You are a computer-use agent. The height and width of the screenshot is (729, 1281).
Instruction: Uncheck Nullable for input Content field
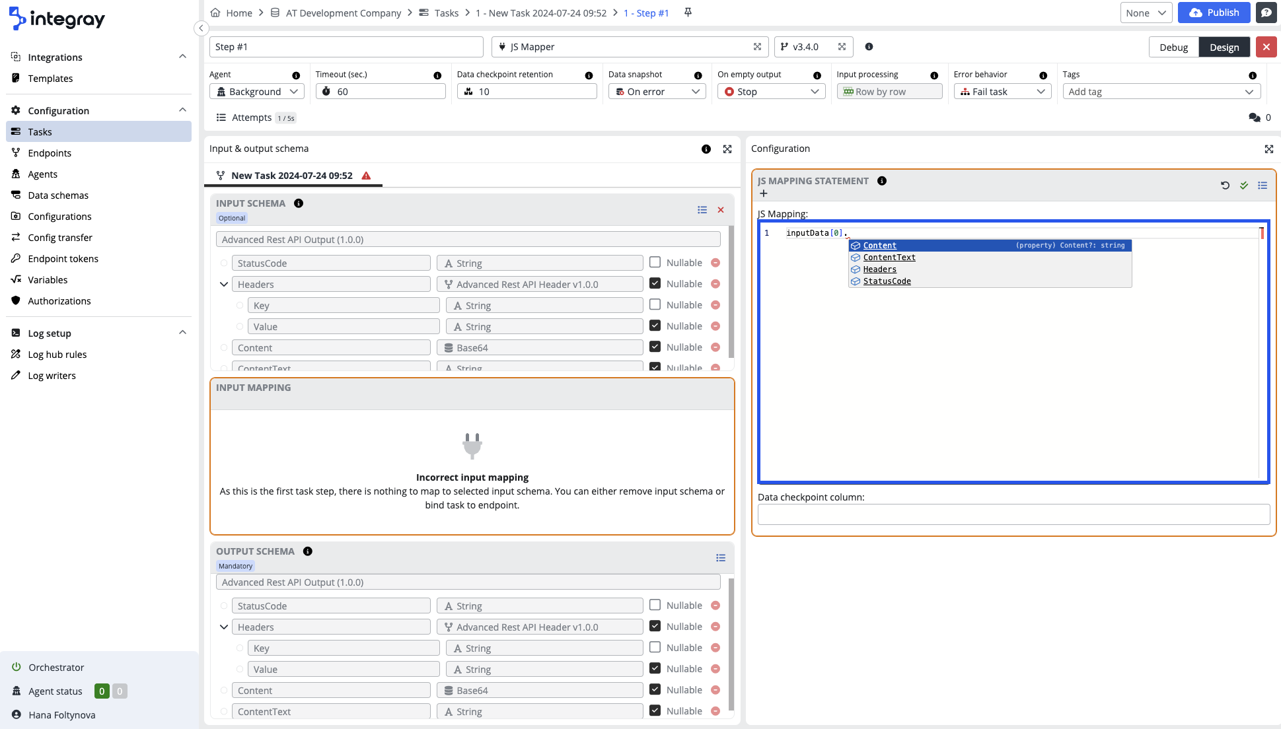click(x=655, y=347)
